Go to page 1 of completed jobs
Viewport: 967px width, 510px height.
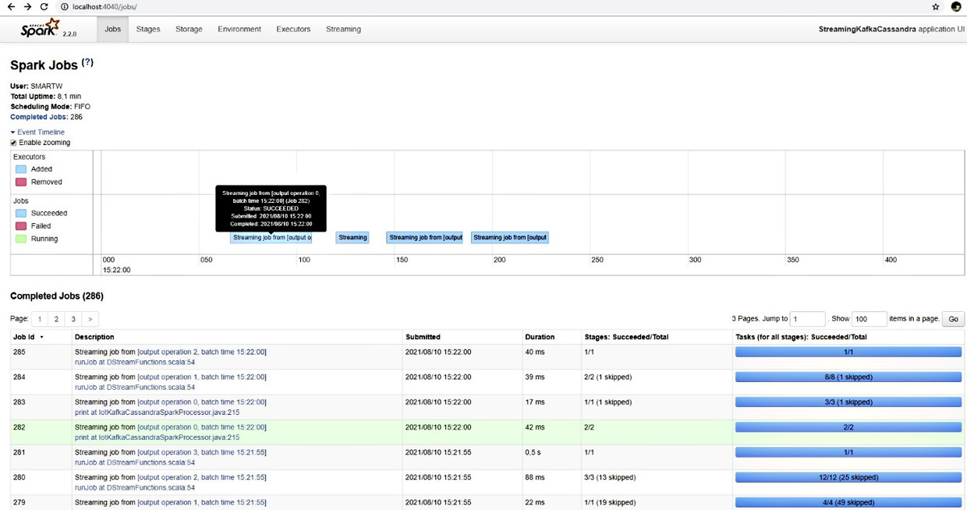click(40, 319)
